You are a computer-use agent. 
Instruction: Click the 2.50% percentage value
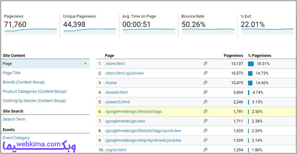(257, 112)
